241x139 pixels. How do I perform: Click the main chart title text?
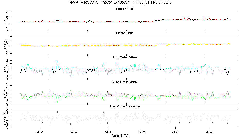120,3
